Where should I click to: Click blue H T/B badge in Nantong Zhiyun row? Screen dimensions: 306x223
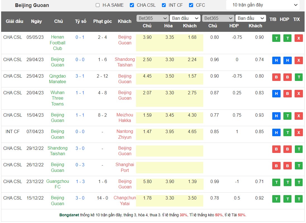[x=276, y=133]
